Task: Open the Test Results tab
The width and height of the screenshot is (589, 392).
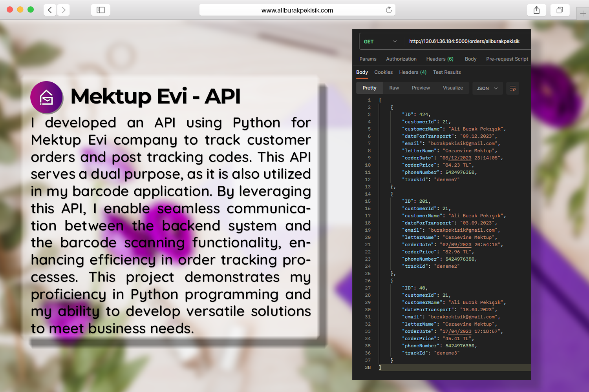Action: click(447, 72)
